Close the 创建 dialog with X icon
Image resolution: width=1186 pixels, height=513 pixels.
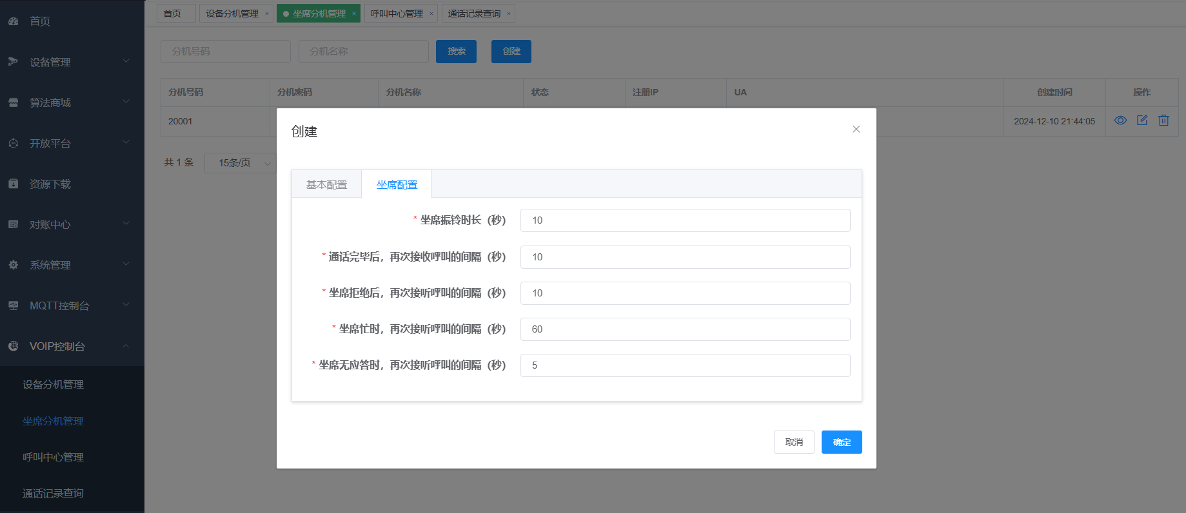[x=856, y=130]
